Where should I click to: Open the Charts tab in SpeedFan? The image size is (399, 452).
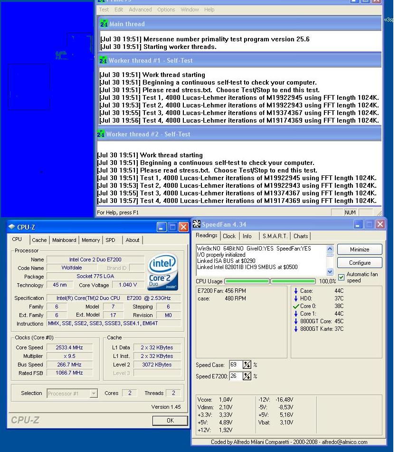tap(301, 236)
